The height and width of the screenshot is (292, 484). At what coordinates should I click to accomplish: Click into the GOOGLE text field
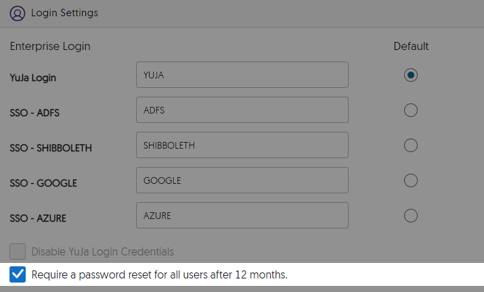tap(242, 180)
